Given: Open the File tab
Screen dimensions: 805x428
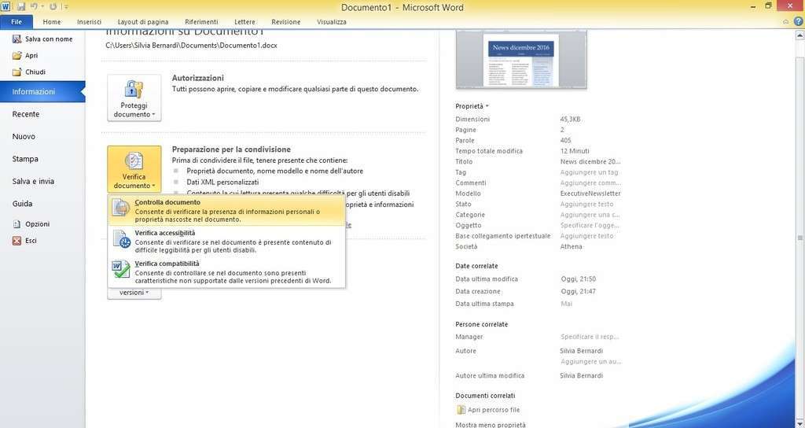Looking at the screenshot, I should point(17,21).
